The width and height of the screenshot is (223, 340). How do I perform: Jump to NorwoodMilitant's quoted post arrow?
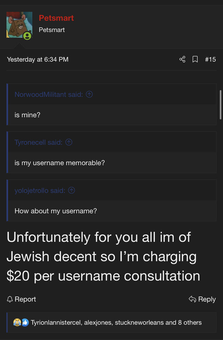pyautogui.click(x=89, y=95)
